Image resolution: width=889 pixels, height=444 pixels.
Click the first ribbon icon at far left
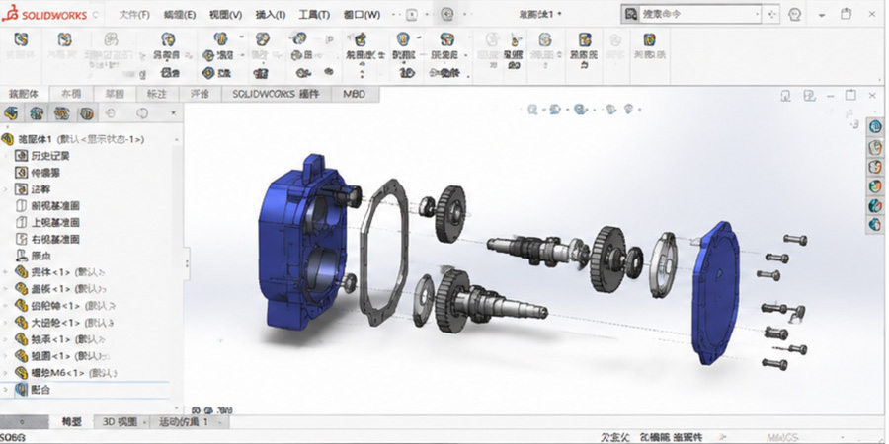tap(21, 39)
